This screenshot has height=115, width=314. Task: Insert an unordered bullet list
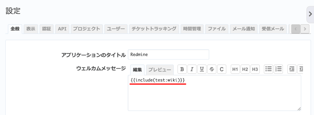pos(268,69)
